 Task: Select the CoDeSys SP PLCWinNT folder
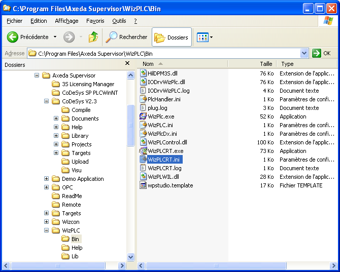click(x=85, y=93)
